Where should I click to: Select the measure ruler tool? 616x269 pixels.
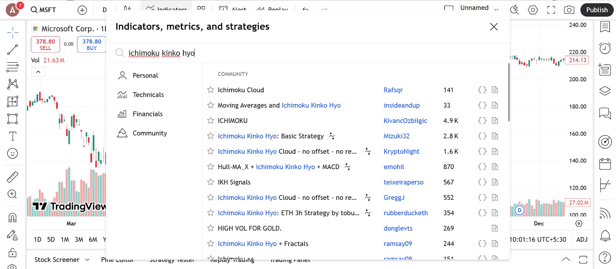coord(13,177)
